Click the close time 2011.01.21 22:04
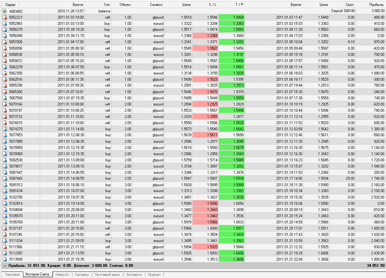386x278 pixels. (289, 259)
